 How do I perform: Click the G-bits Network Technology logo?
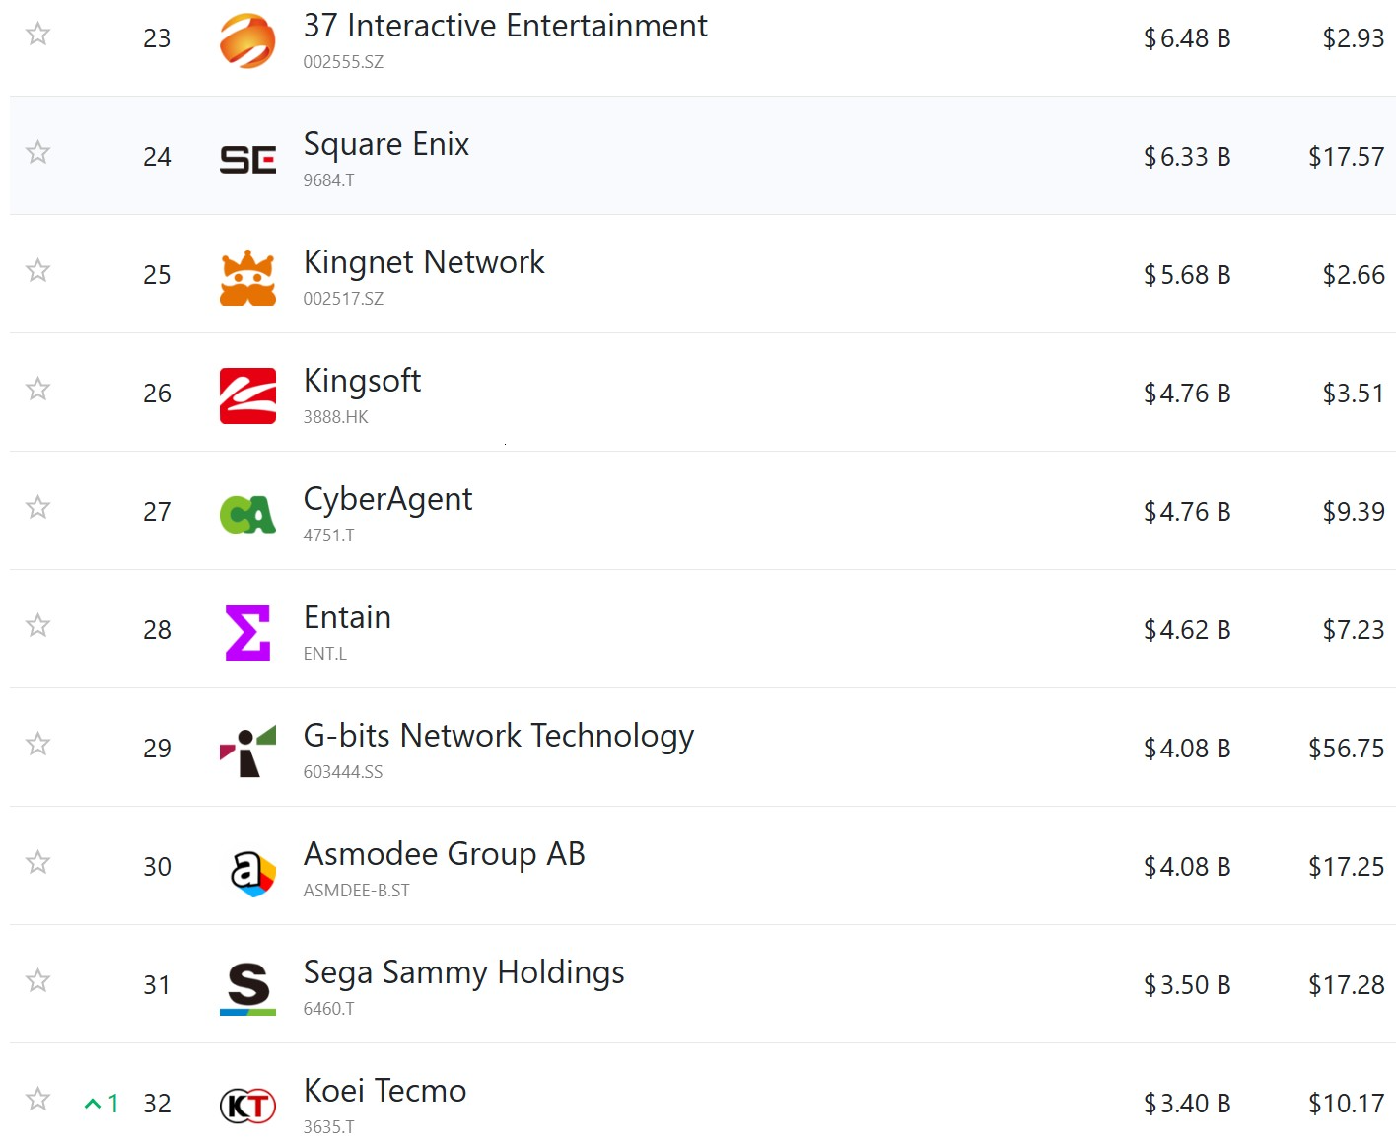click(247, 751)
